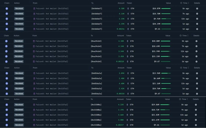Click the Token column header in 0x11508a table
206x128 pixels.
point(128,99)
